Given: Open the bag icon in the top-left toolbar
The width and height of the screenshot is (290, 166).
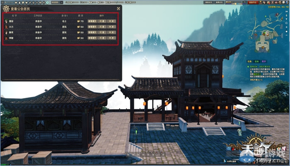Looking at the screenshot, I should [x=16, y=2].
